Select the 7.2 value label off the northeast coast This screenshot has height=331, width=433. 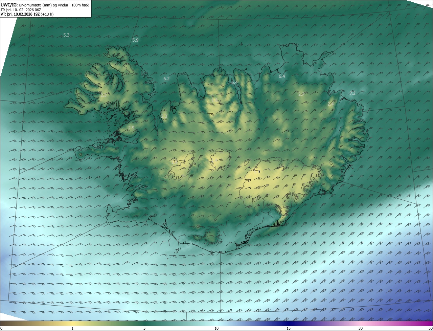352,93
